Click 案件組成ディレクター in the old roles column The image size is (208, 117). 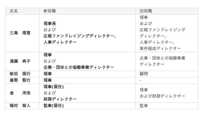tap(160, 48)
